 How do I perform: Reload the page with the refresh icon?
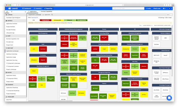123,5
